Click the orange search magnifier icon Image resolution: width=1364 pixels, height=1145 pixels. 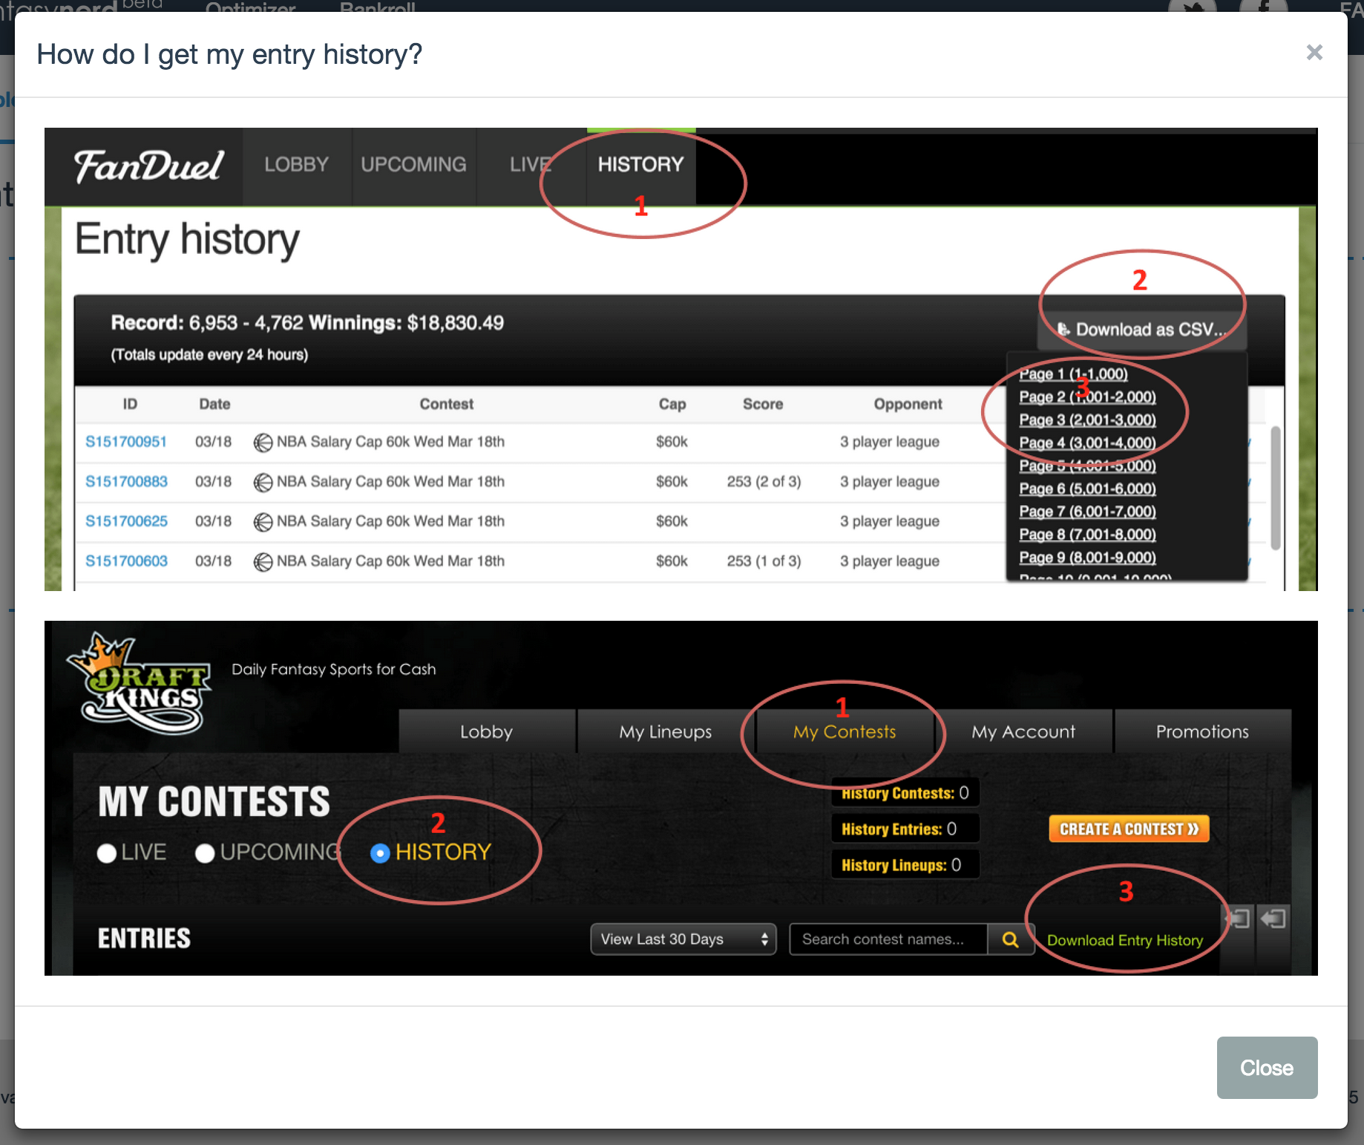1010,939
